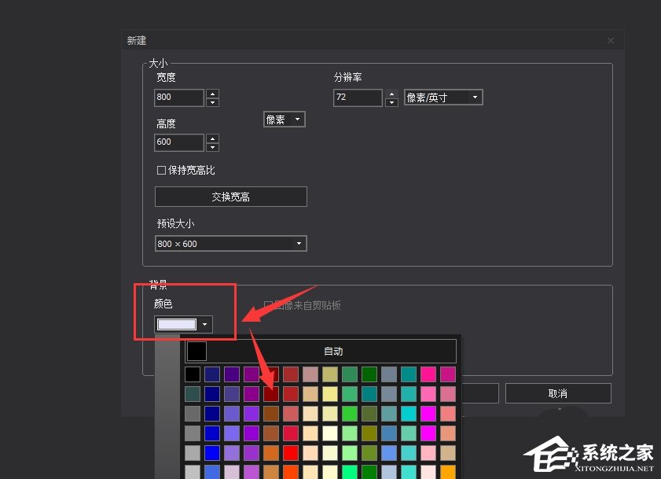661x479 pixels.
Task: Pick the bright orange swatch in the palette
Action: point(448,472)
